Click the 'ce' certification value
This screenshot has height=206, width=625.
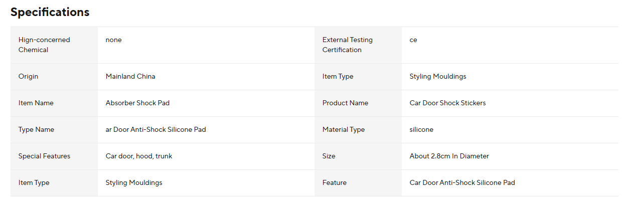tap(413, 40)
